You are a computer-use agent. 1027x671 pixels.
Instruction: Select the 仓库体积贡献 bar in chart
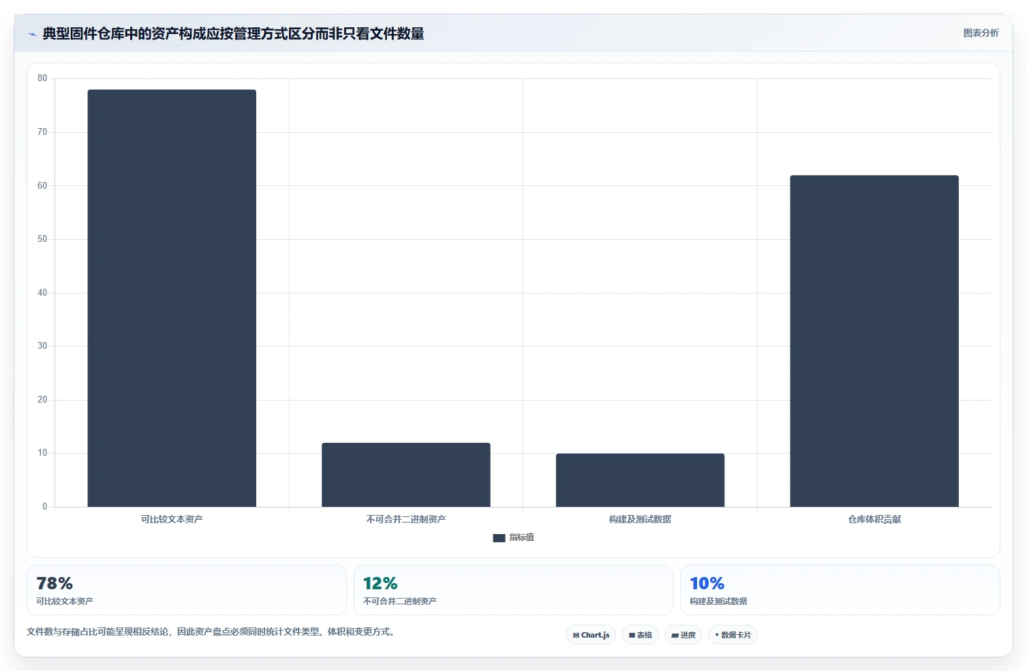click(874, 341)
